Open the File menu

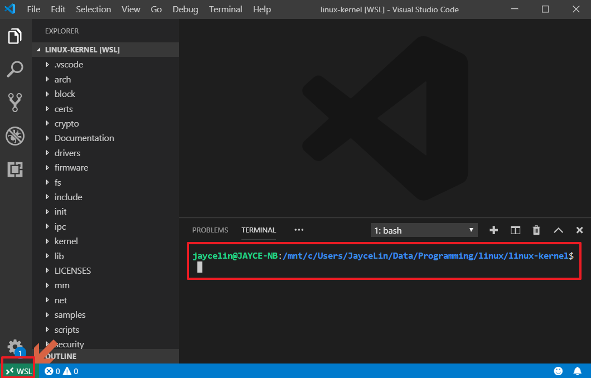click(33, 9)
